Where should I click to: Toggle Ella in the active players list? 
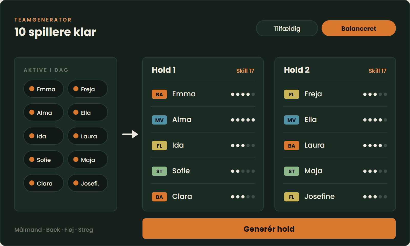click(x=88, y=112)
